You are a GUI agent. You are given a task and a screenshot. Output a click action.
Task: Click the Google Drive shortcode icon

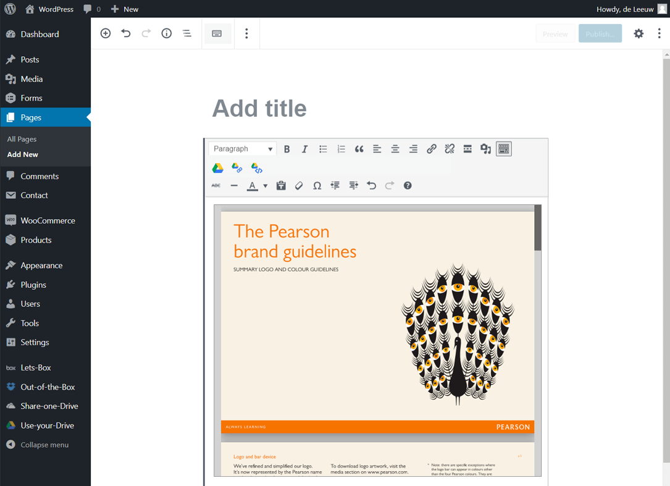click(x=218, y=168)
